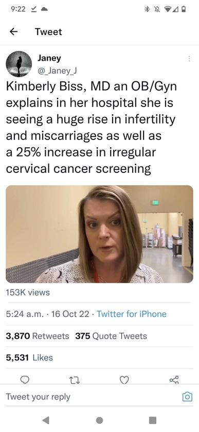Image resolution: width=199 pixels, height=432 pixels.
Task: Tap the back arrow icon
Action: 13,32
